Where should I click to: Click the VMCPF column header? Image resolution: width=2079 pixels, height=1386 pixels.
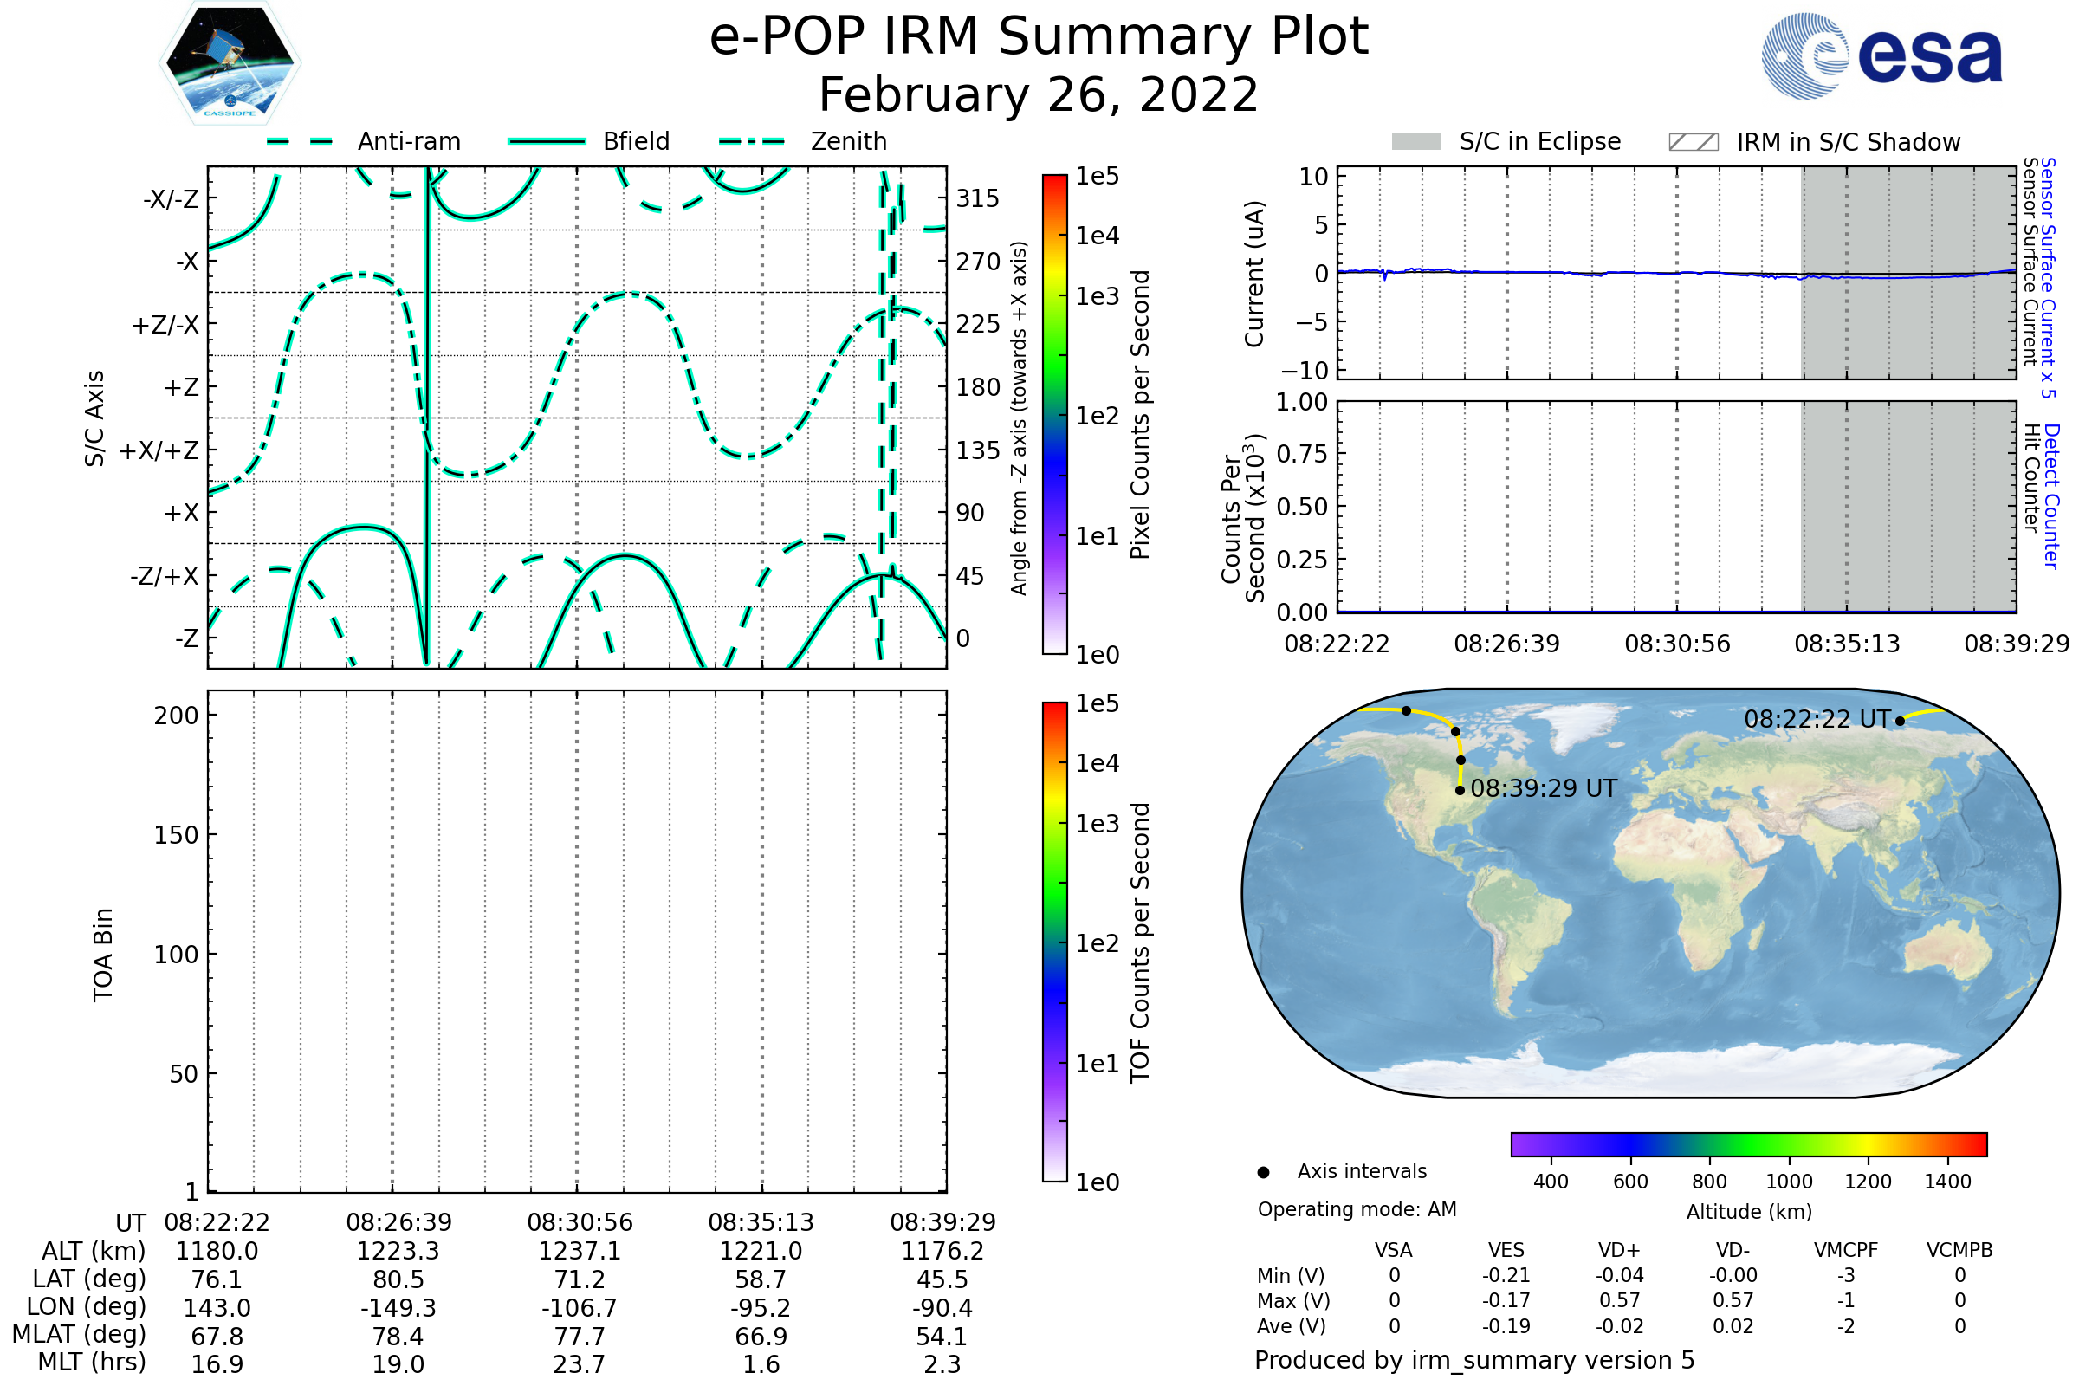click(1846, 1250)
